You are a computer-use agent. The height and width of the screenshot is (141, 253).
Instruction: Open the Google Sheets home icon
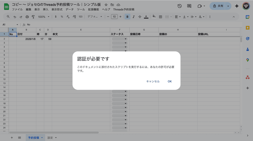(6, 7)
